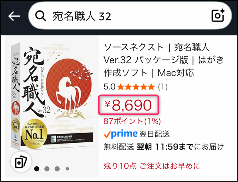Image resolution: width=238 pixels, height=182 pixels.
Task: Click the 87ポイント(1%) points text
Action: click(x=132, y=121)
